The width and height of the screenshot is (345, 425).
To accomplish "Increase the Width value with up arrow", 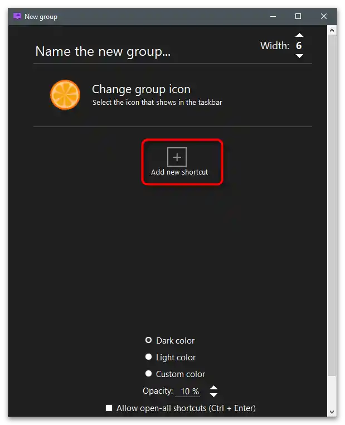I will tap(299, 35).
